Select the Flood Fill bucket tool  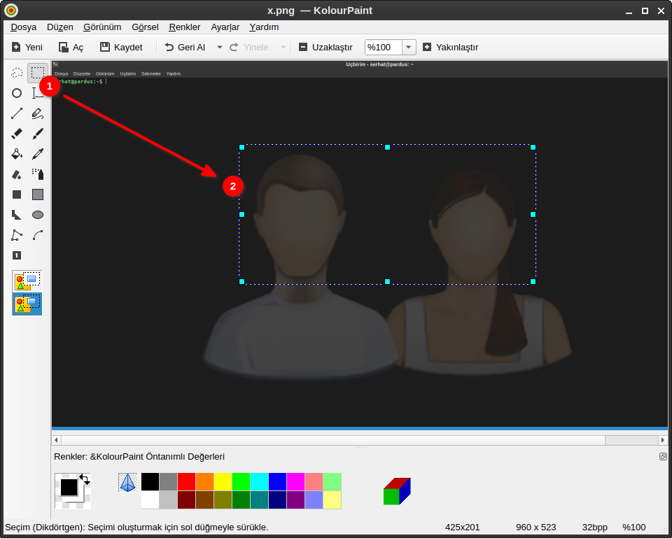(17, 154)
